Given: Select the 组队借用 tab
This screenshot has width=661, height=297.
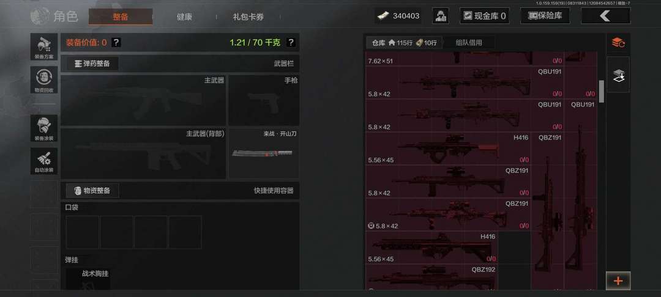Looking at the screenshot, I should 469,43.
